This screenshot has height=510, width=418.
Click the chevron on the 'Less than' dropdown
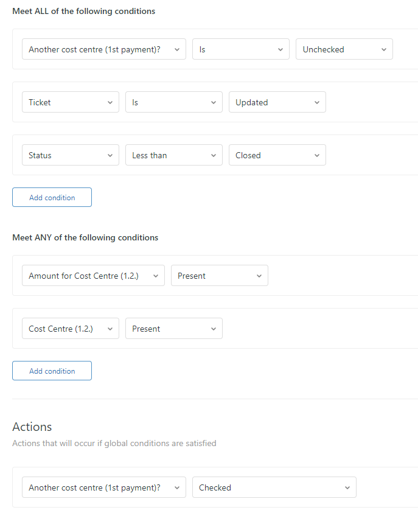coord(214,155)
